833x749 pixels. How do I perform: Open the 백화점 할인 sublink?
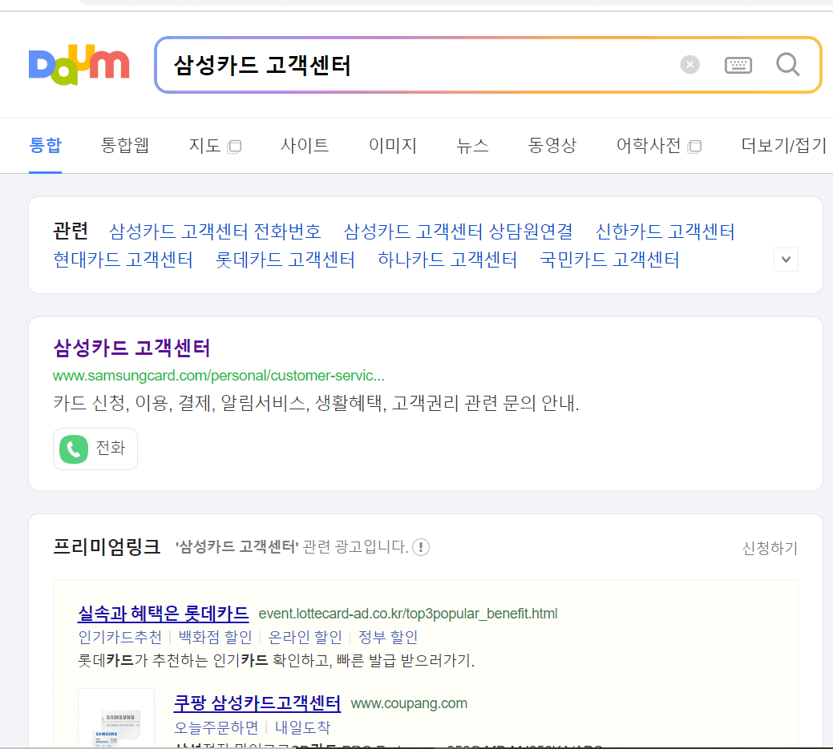point(215,637)
